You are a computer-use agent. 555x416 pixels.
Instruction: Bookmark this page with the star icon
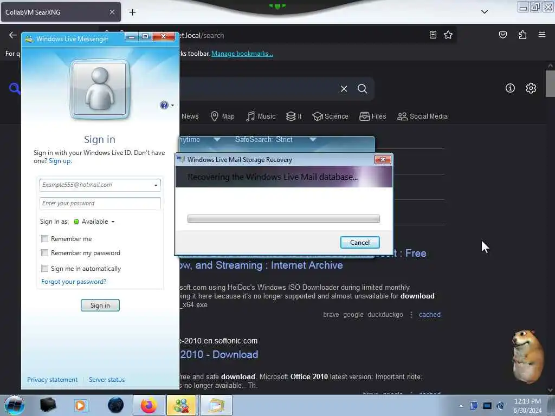(x=448, y=35)
